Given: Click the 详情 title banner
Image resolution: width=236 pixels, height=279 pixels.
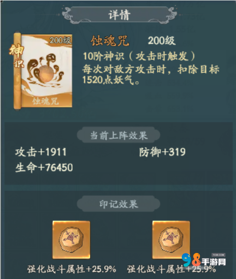Looking at the screenshot, I should click(119, 15).
